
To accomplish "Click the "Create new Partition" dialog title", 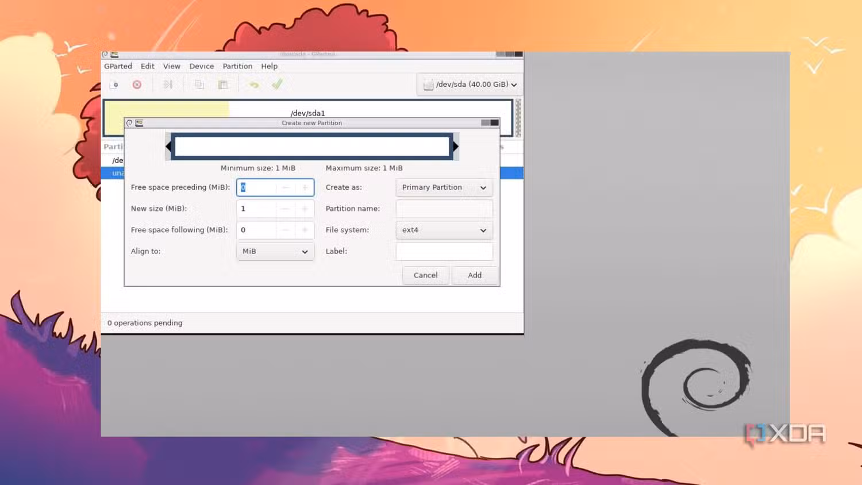I will tap(312, 123).
